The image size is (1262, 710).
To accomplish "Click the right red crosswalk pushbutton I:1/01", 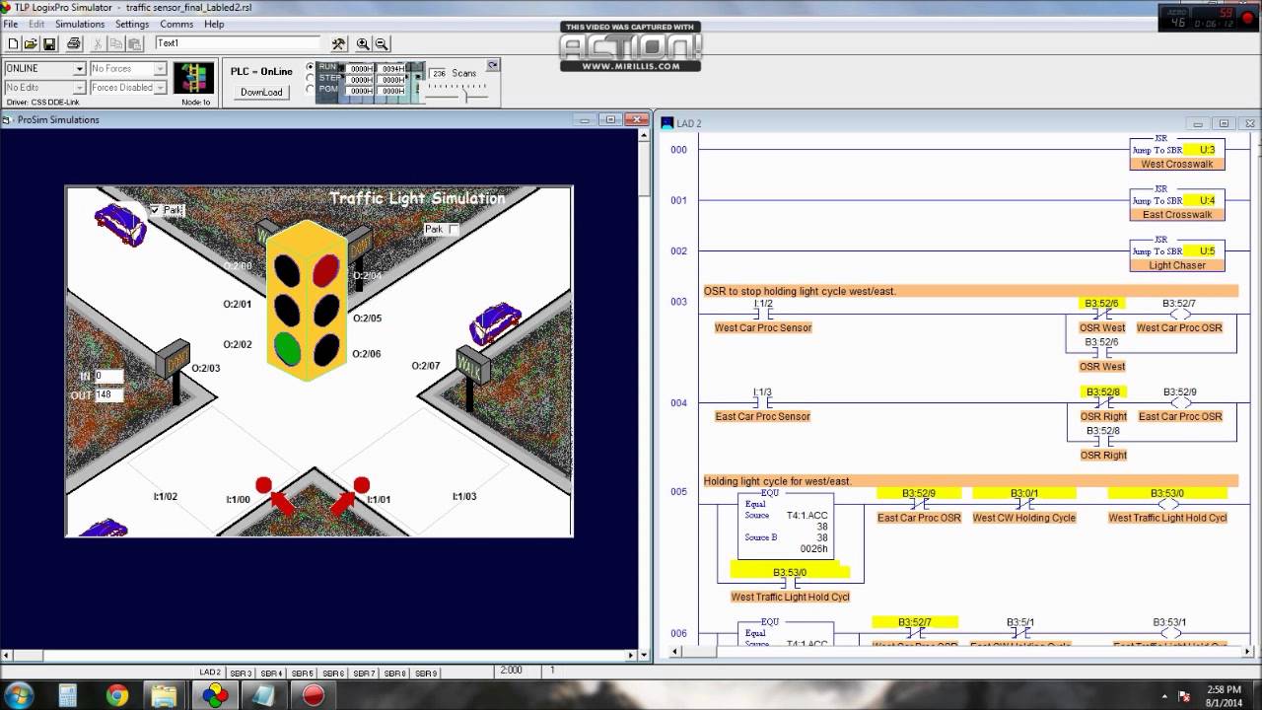I will pyautogui.click(x=362, y=485).
